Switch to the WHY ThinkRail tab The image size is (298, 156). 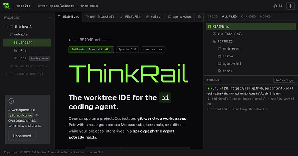[x=100, y=17]
